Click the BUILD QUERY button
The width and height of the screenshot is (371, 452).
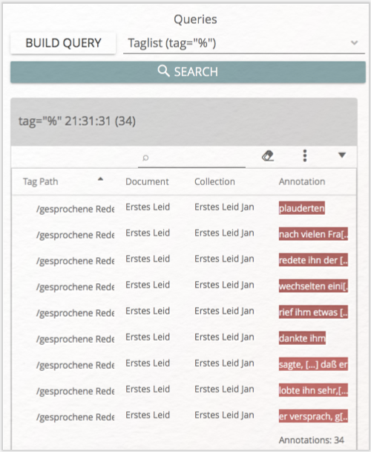coord(63,43)
